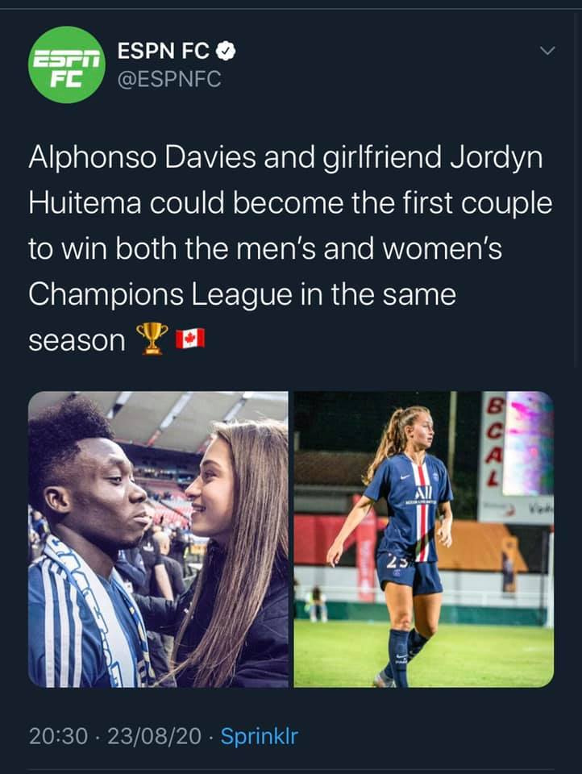Click the Sprinklr source link
Image resolution: width=582 pixels, height=774 pixels.
[x=260, y=736]
